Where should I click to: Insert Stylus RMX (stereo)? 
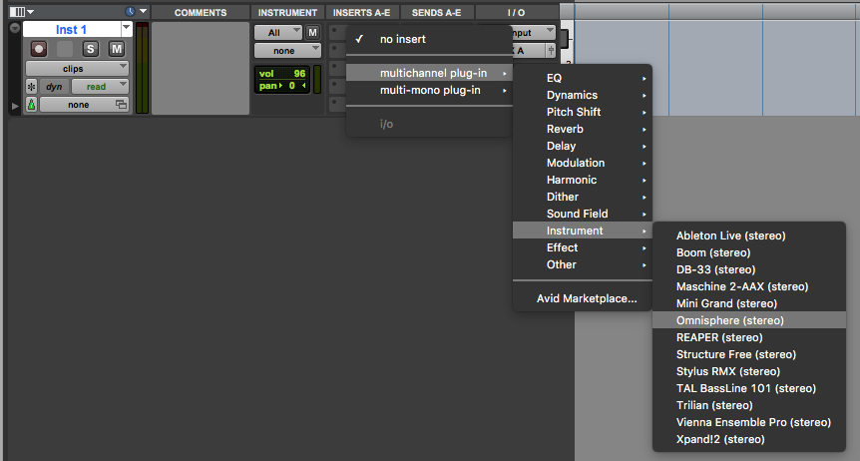click(749, 371)
